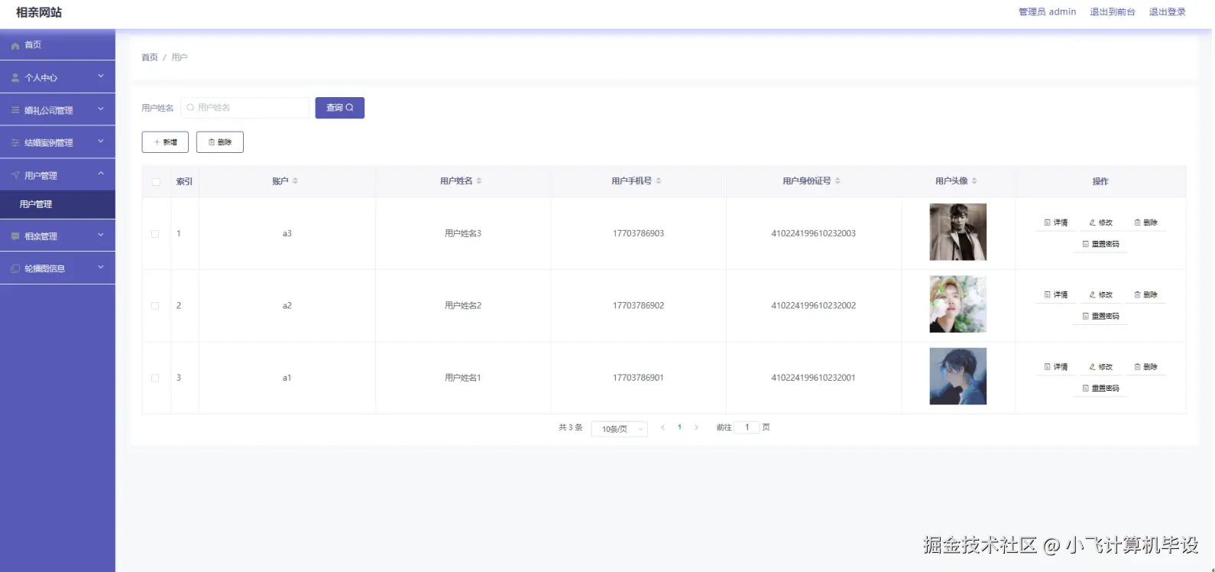Click the paper-plane icon next to 用户管理
This screenshot has width=1215, height=572.
pyautogui.click(x=15, y=175)
